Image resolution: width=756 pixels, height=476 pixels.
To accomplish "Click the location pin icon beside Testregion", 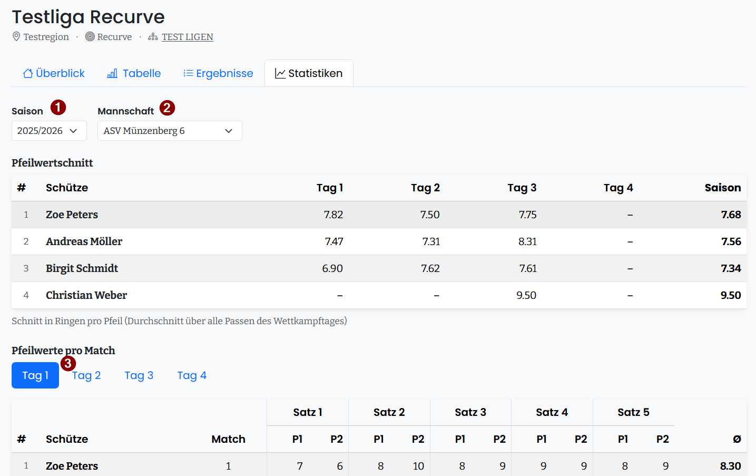I will point(16,36).
